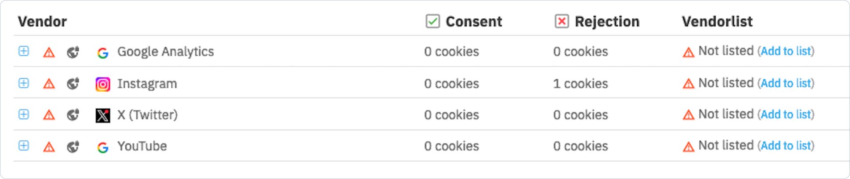Add Google Analytics to the vendor list
Viewport: 850px width, 179px height.
786,51
